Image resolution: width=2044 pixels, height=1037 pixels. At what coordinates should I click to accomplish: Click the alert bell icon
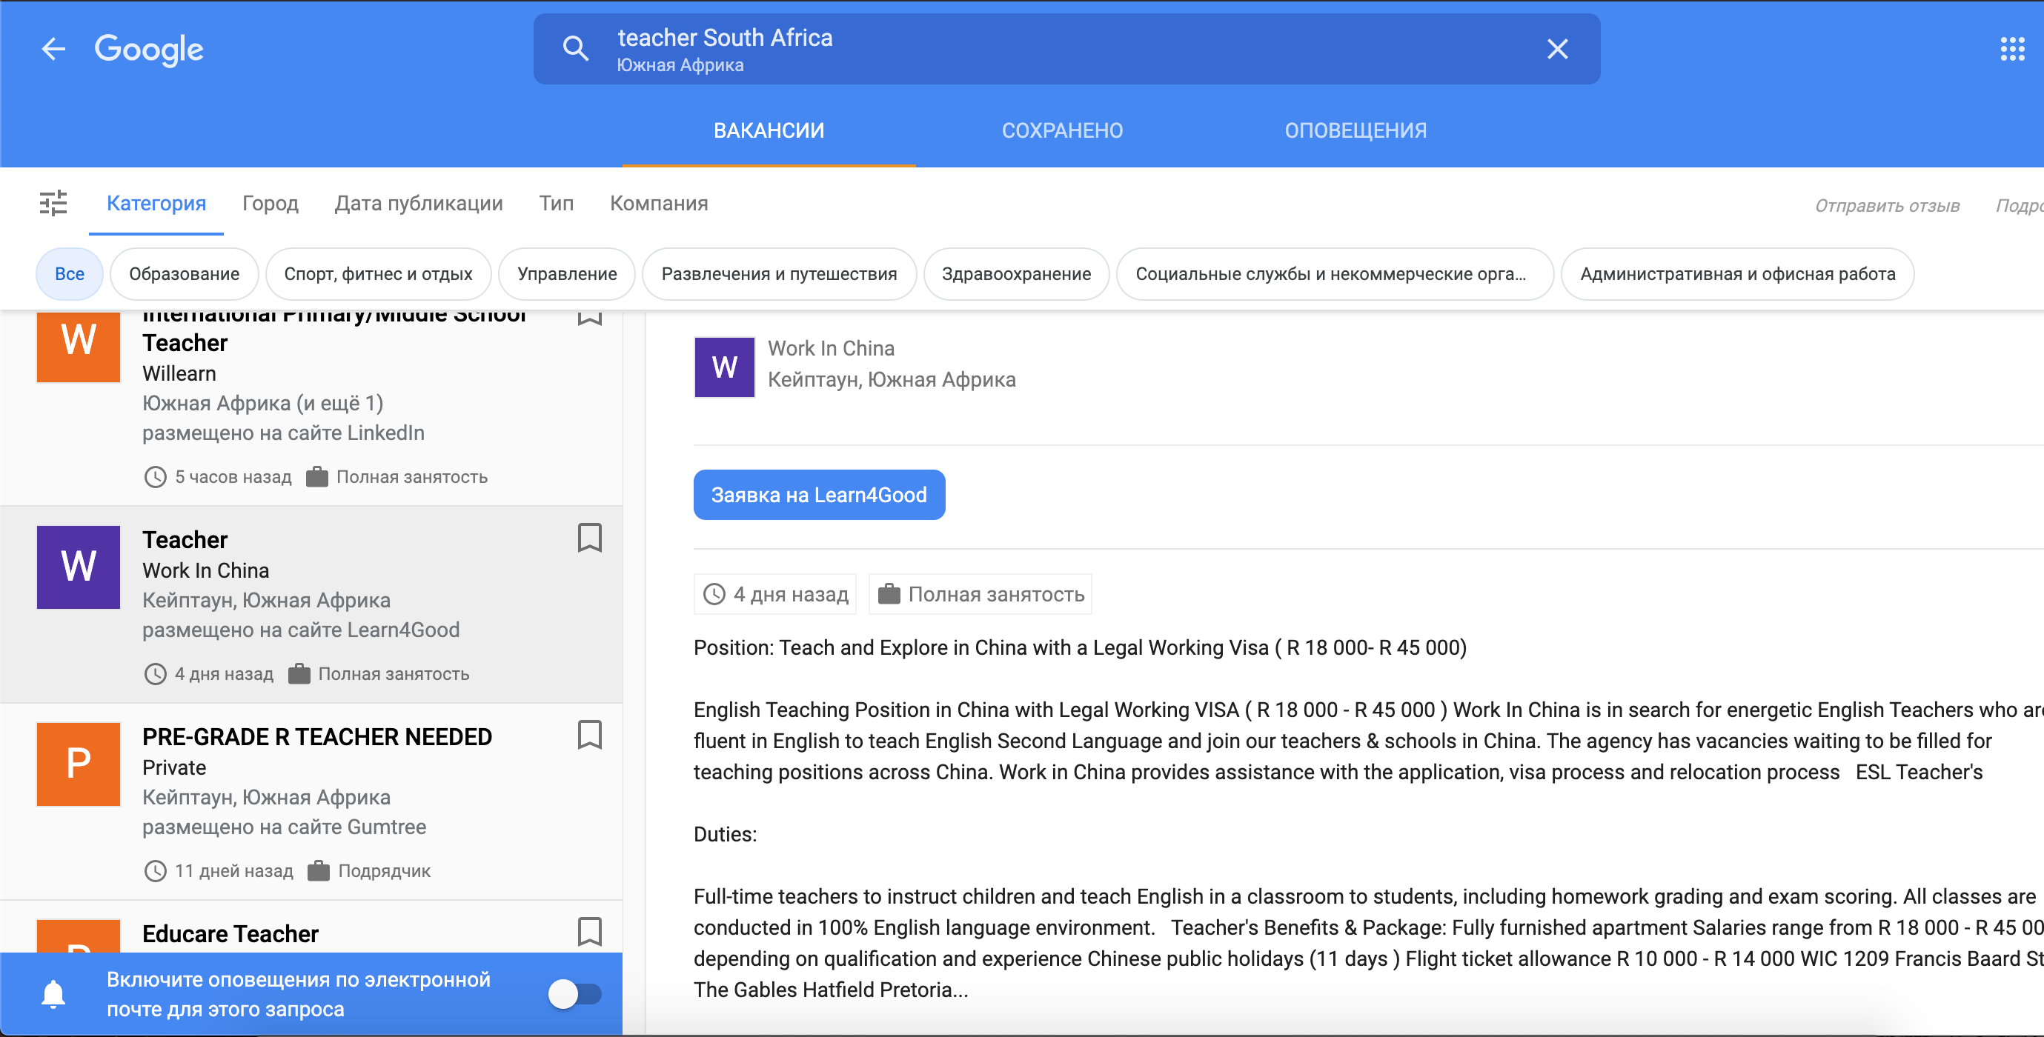[53, 993]
